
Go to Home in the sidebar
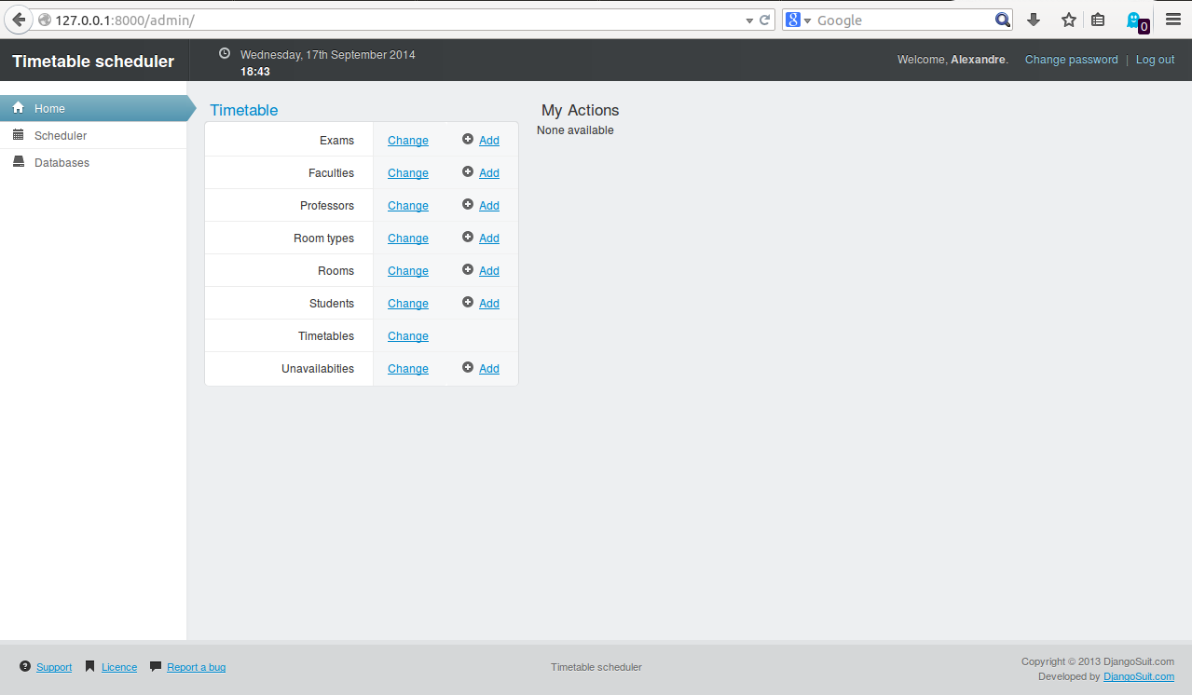pos(49,109)
